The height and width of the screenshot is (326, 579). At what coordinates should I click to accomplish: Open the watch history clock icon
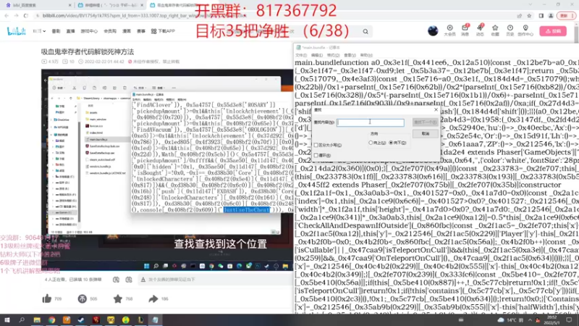pos(510,30)
